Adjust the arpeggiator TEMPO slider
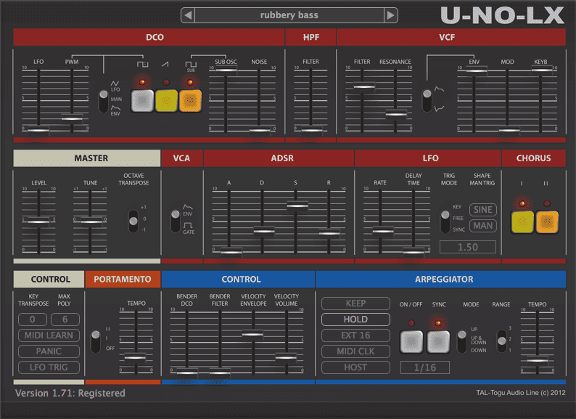This screenshot has height=419, width=576. (537, 359)
